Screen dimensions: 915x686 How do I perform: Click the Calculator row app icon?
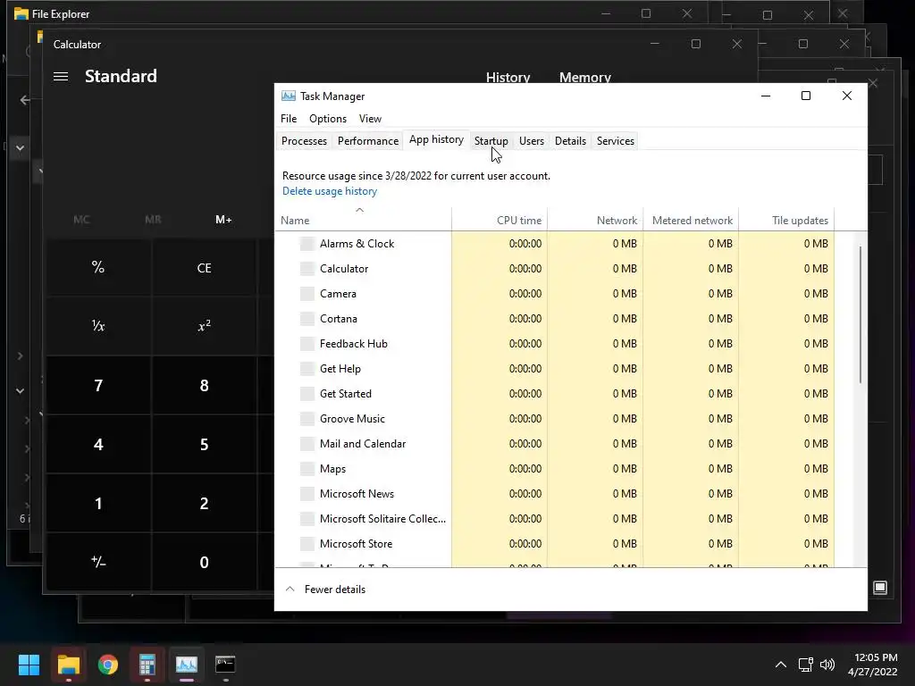coord(307,269)
